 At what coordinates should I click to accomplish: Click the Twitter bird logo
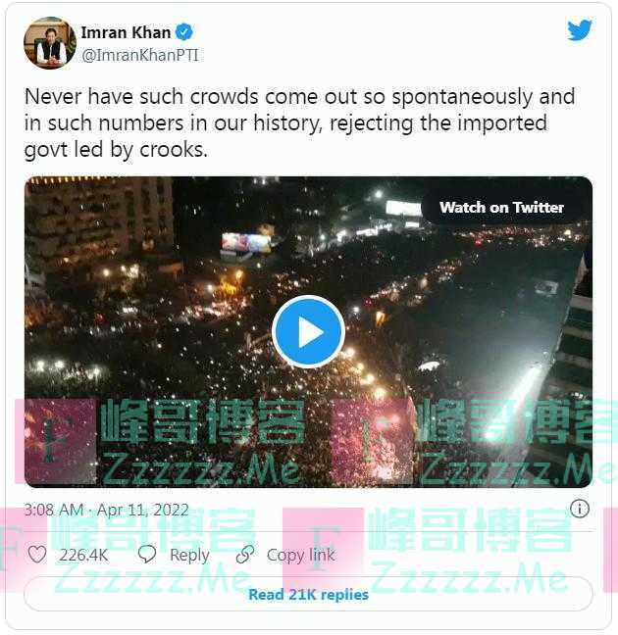click(580, 30)
